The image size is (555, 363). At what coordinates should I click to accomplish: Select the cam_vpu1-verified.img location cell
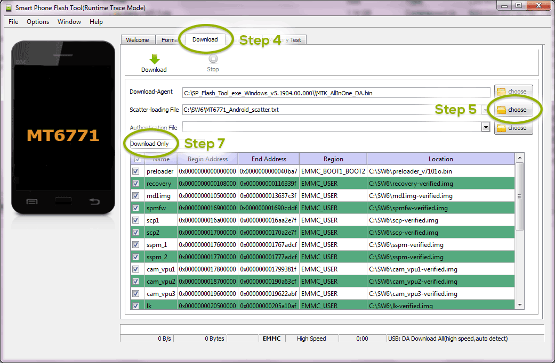(x=441, y=269)
